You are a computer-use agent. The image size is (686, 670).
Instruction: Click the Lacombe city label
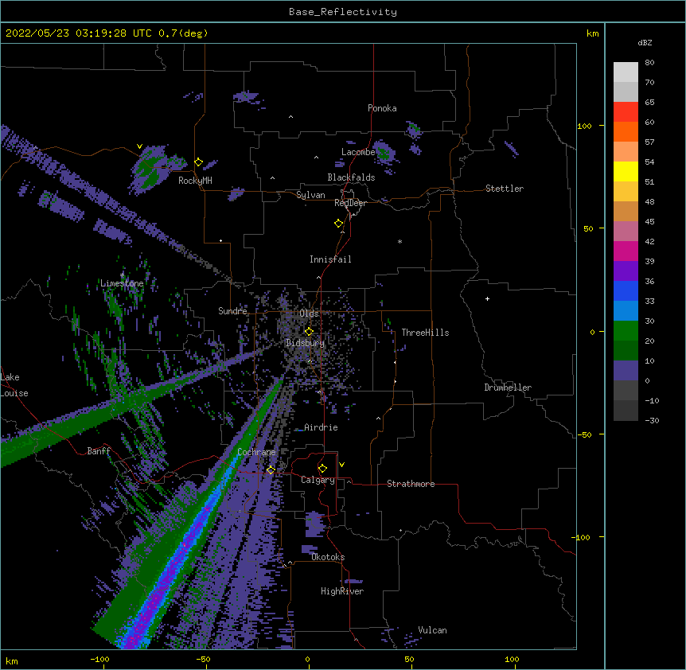pyautogui.click(x=358, y=152)
